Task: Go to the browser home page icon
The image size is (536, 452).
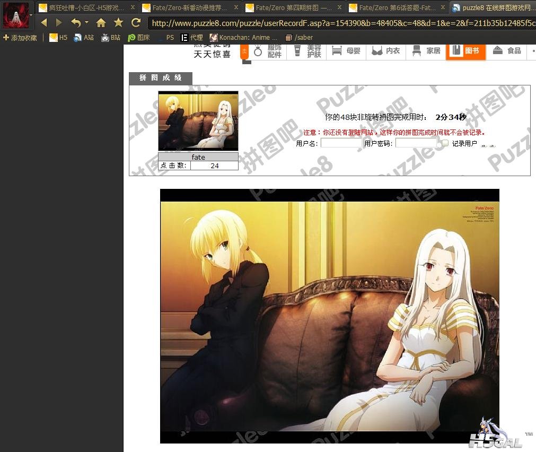Action: point(101,23)
